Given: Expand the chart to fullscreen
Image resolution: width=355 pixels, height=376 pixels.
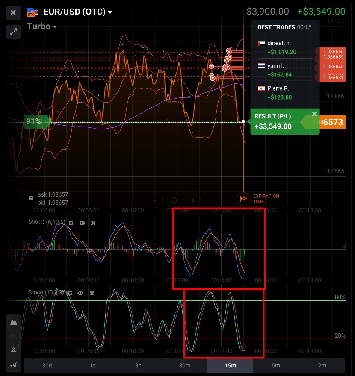Looking at the screenshot, I should 13,32.
